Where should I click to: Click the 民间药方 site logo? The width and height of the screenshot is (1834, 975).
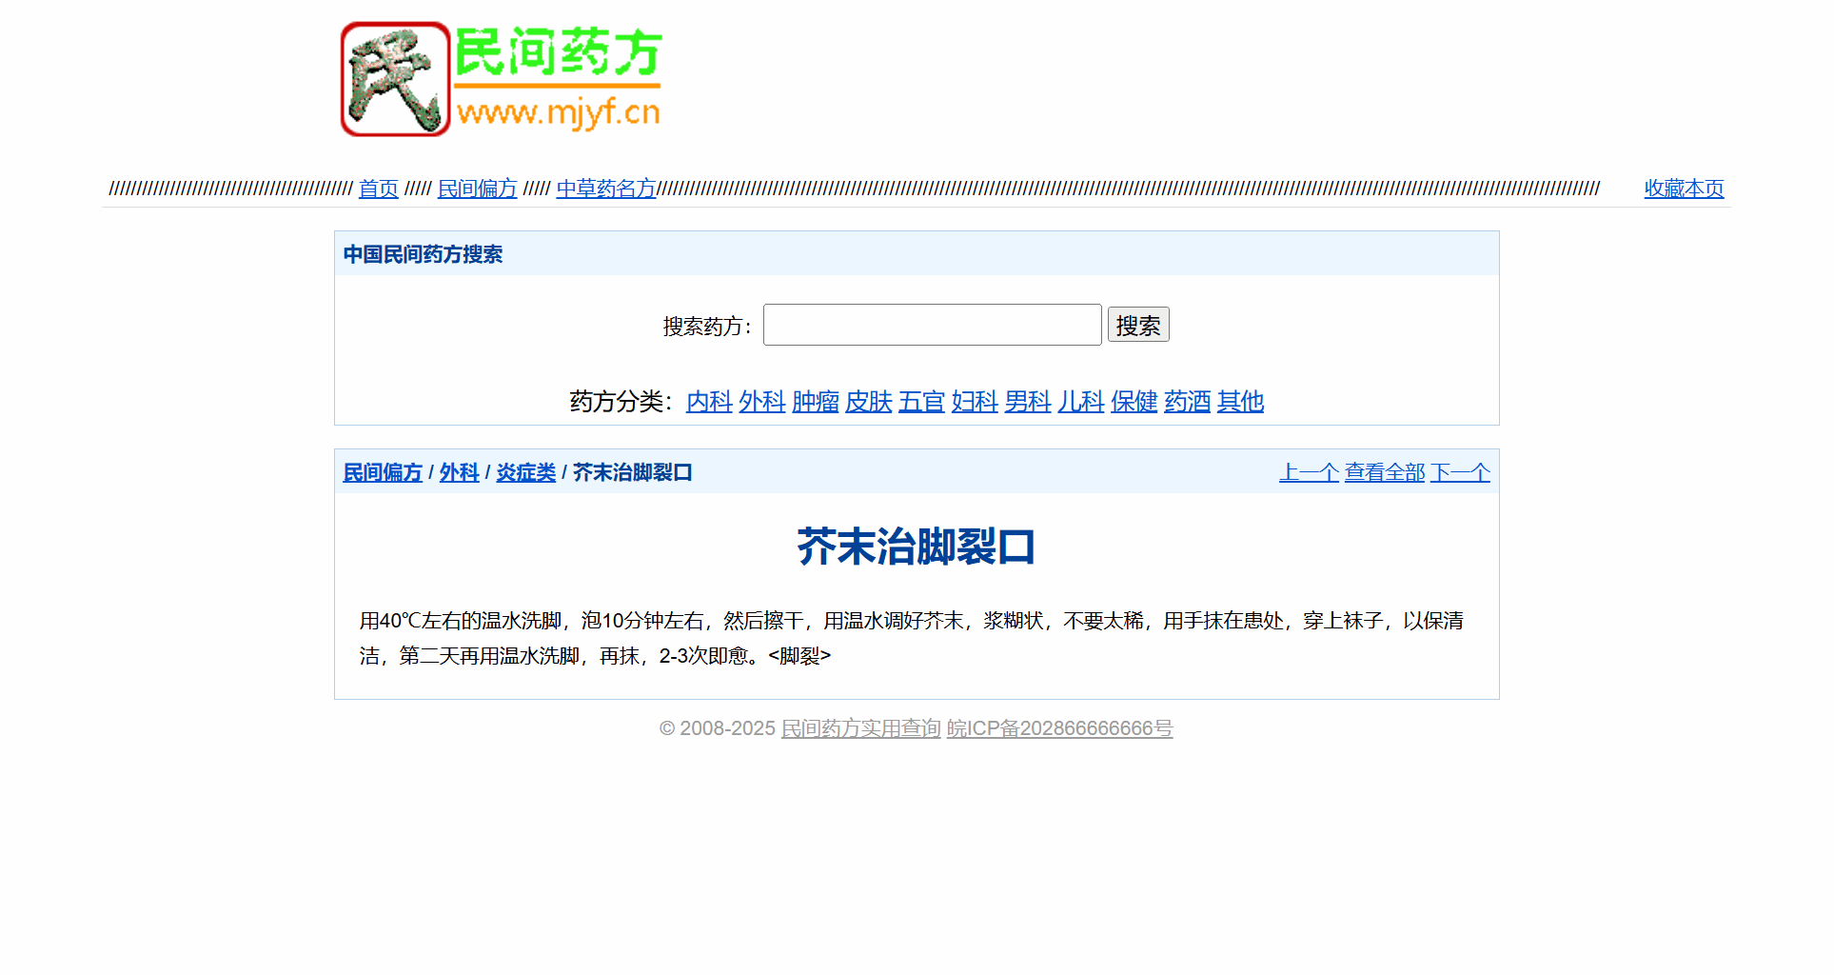[x=502, y=80]
